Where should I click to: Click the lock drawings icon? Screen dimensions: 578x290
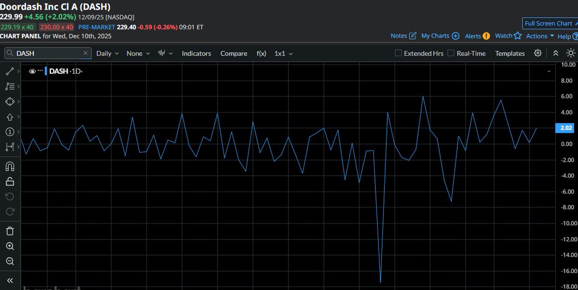click(10, 181)
